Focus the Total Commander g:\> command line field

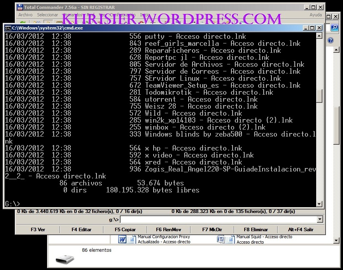click(x=219, y=219)
